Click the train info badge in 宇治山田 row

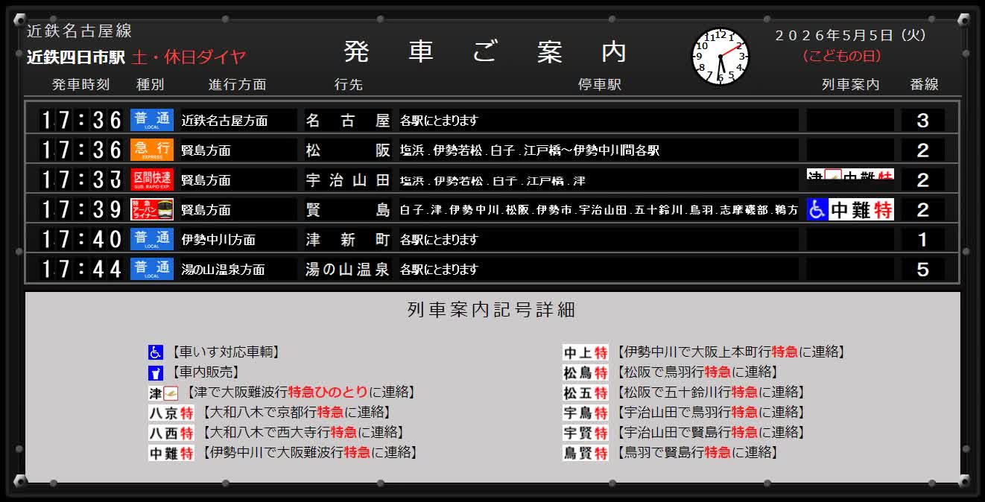click(x=850, y=174)
